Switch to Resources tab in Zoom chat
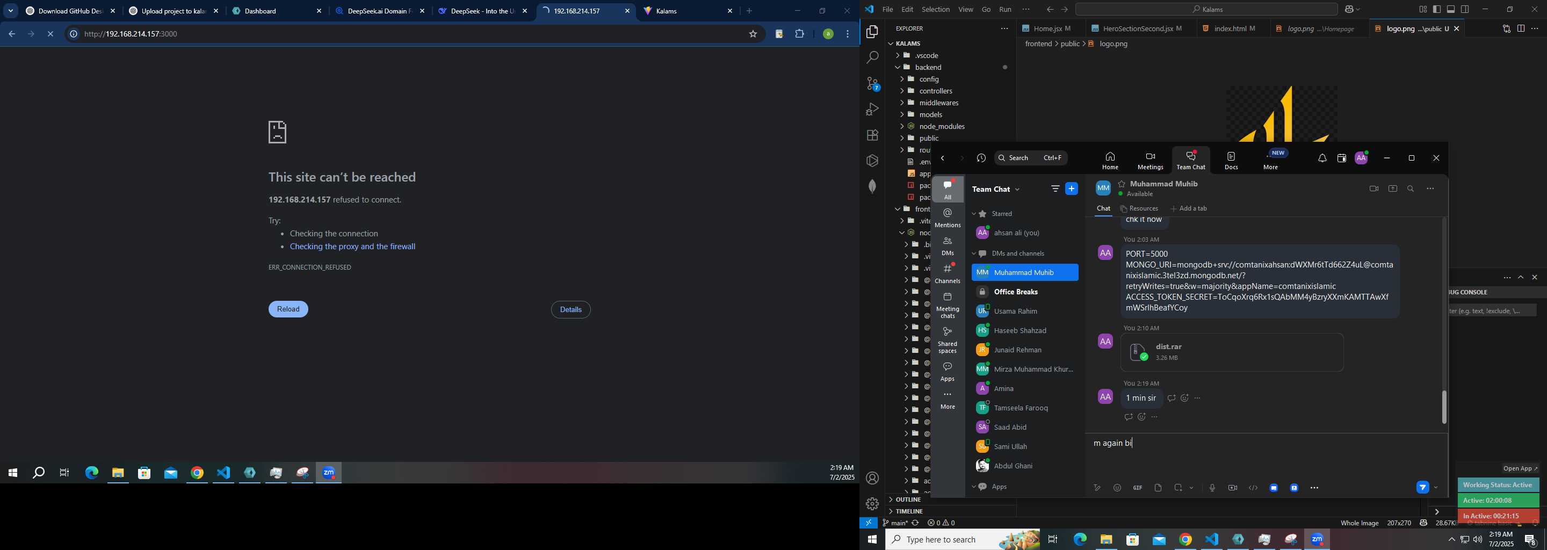The height and width of the screenshot is (550, 1547). coord(1139,209)
